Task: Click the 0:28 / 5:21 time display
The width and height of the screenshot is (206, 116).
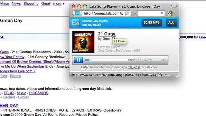Action: coord(138,60)
